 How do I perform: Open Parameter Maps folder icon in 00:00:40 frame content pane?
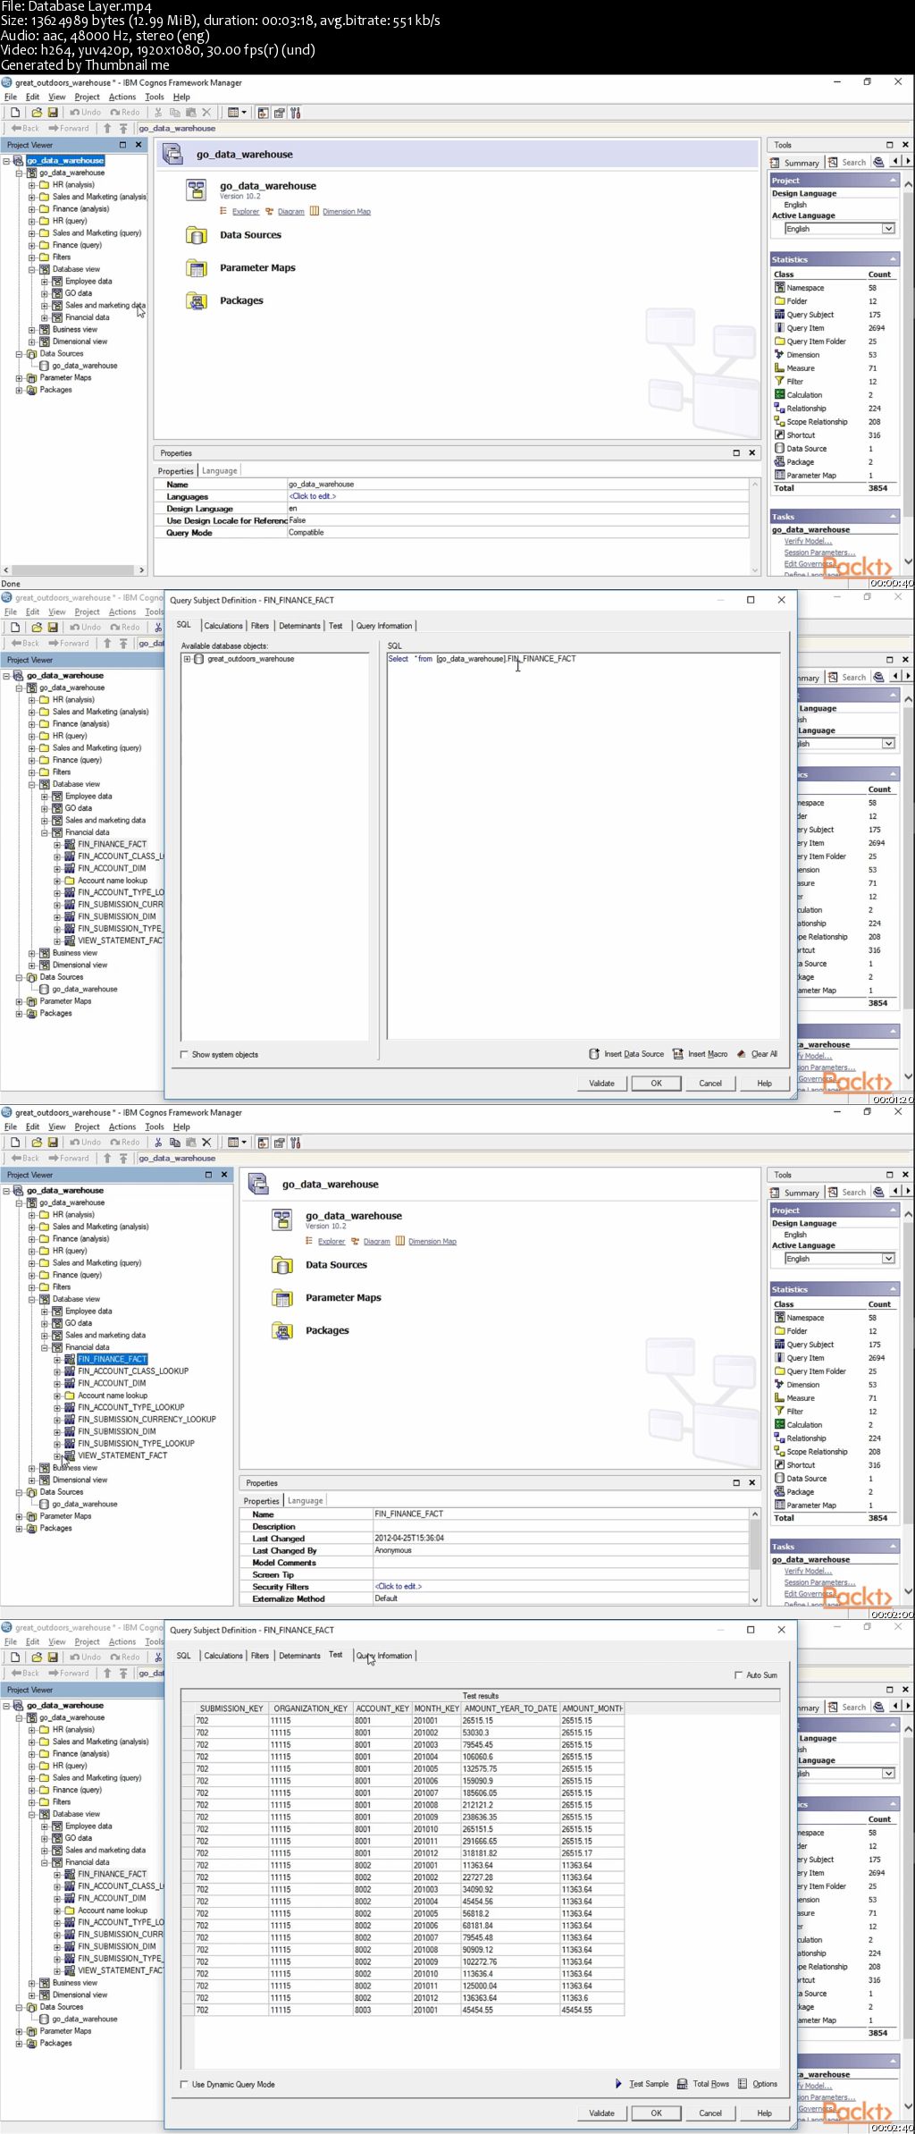196,268
